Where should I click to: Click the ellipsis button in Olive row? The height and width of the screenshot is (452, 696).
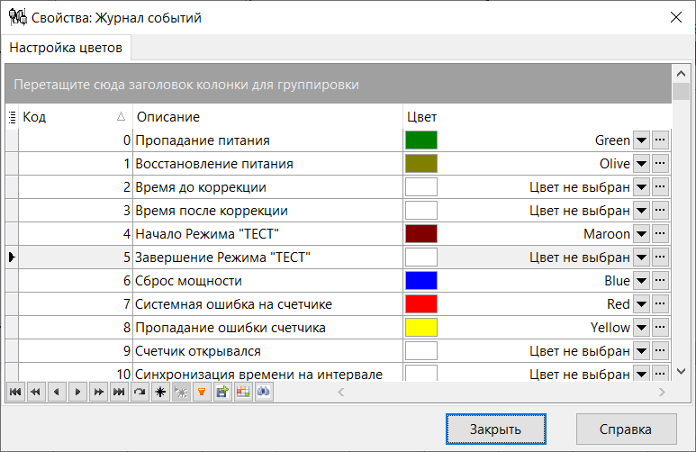tap(661, 164)
